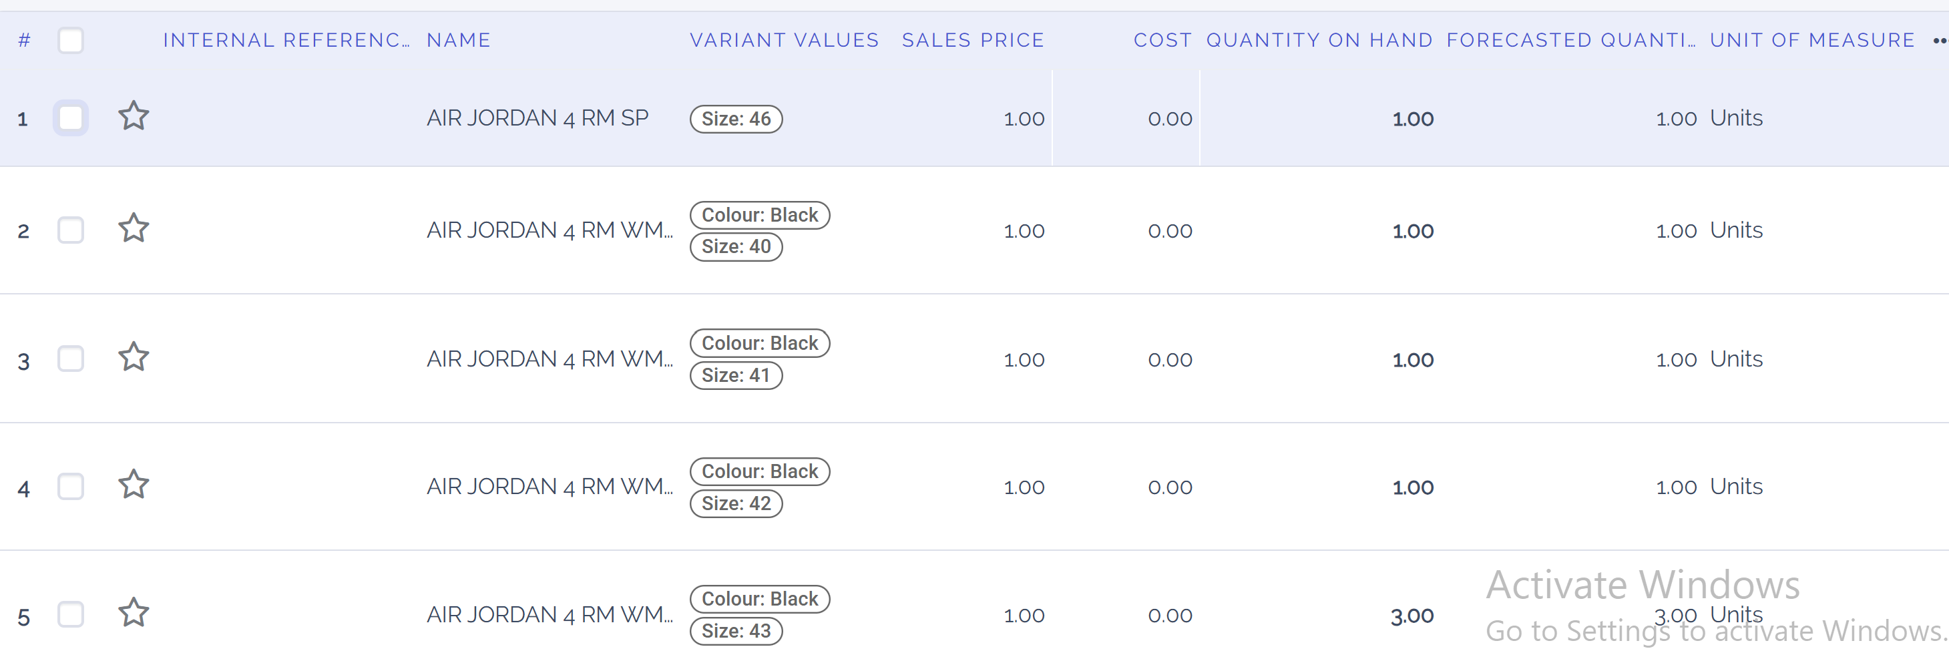Favorite the Size 43 product with star
The width and height of the screenshot is (1949, 663).
(x=133, y=613)
